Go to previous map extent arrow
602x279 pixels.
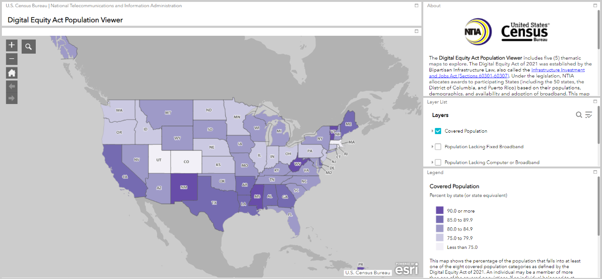[x=12, y=87]
